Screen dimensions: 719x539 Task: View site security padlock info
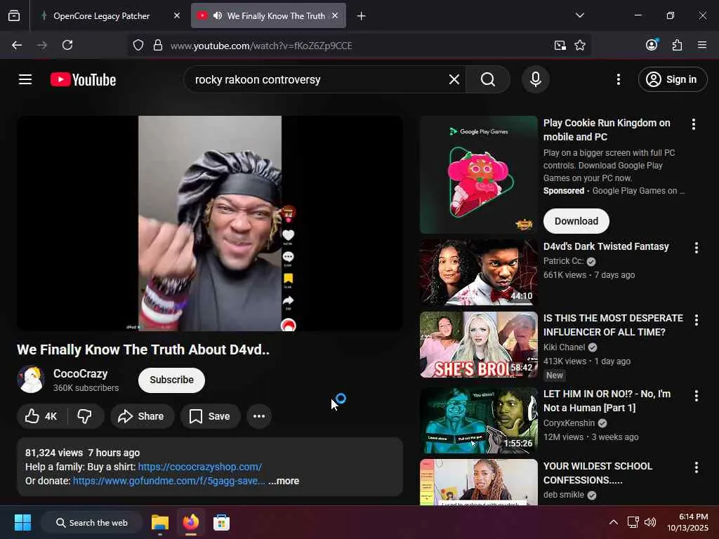[x=158, y=46]
